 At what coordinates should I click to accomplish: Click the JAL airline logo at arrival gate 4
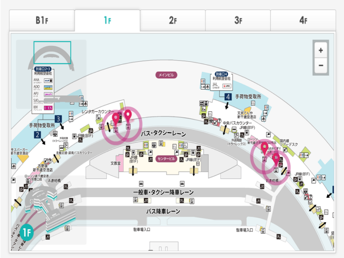(228, 85)
